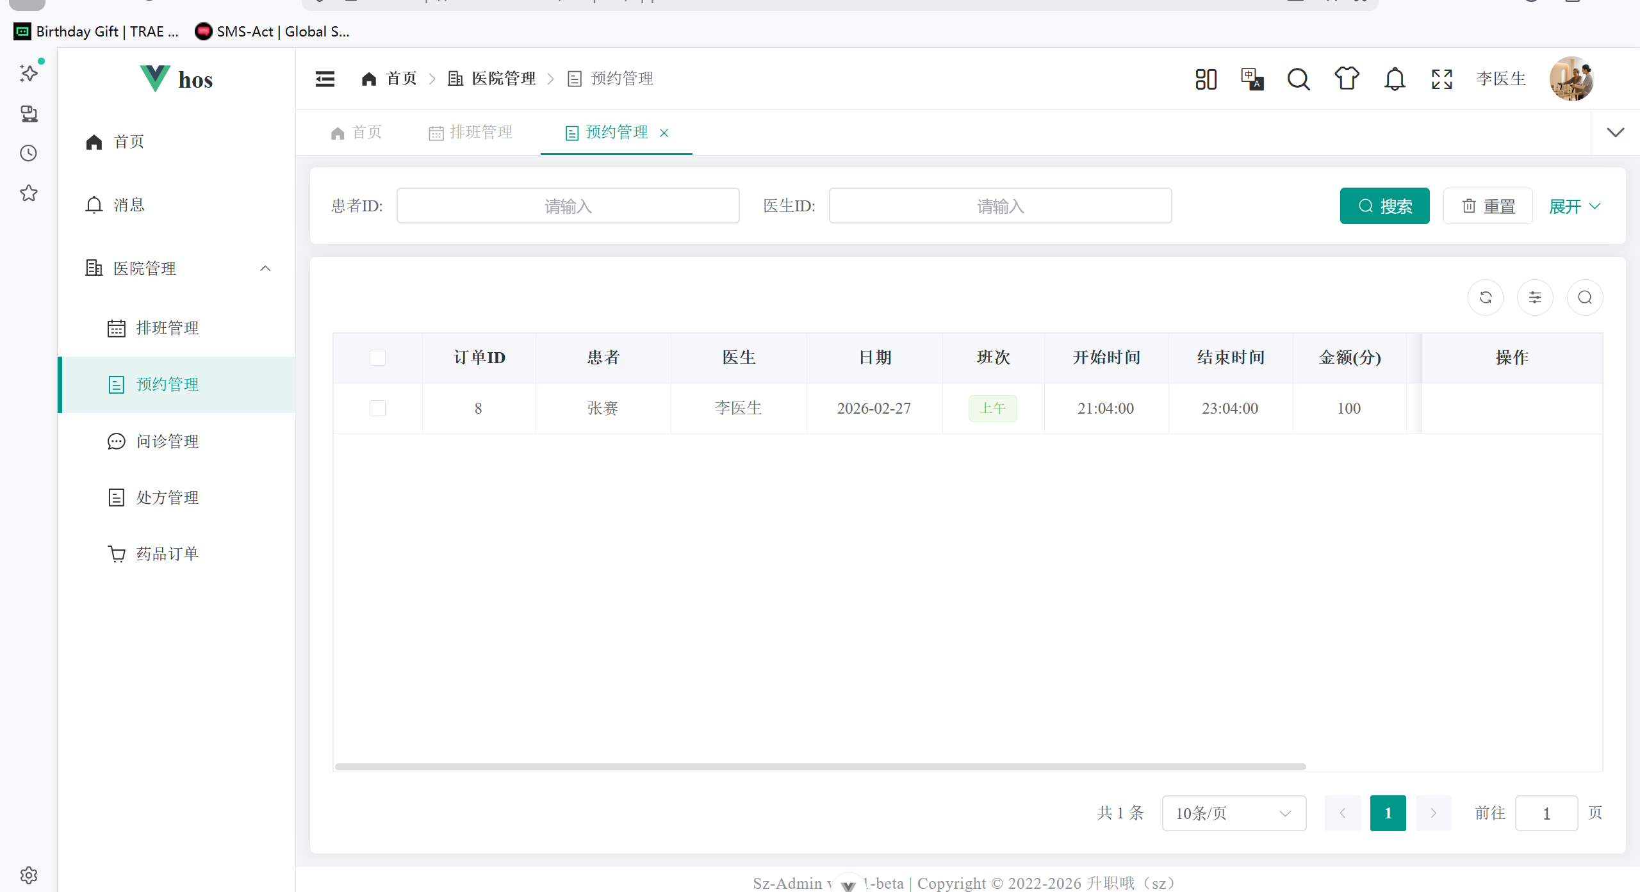Click the horizontal scrollbar under the table
This screenshot has width=1640, height=892.
(x=820, y=766)
